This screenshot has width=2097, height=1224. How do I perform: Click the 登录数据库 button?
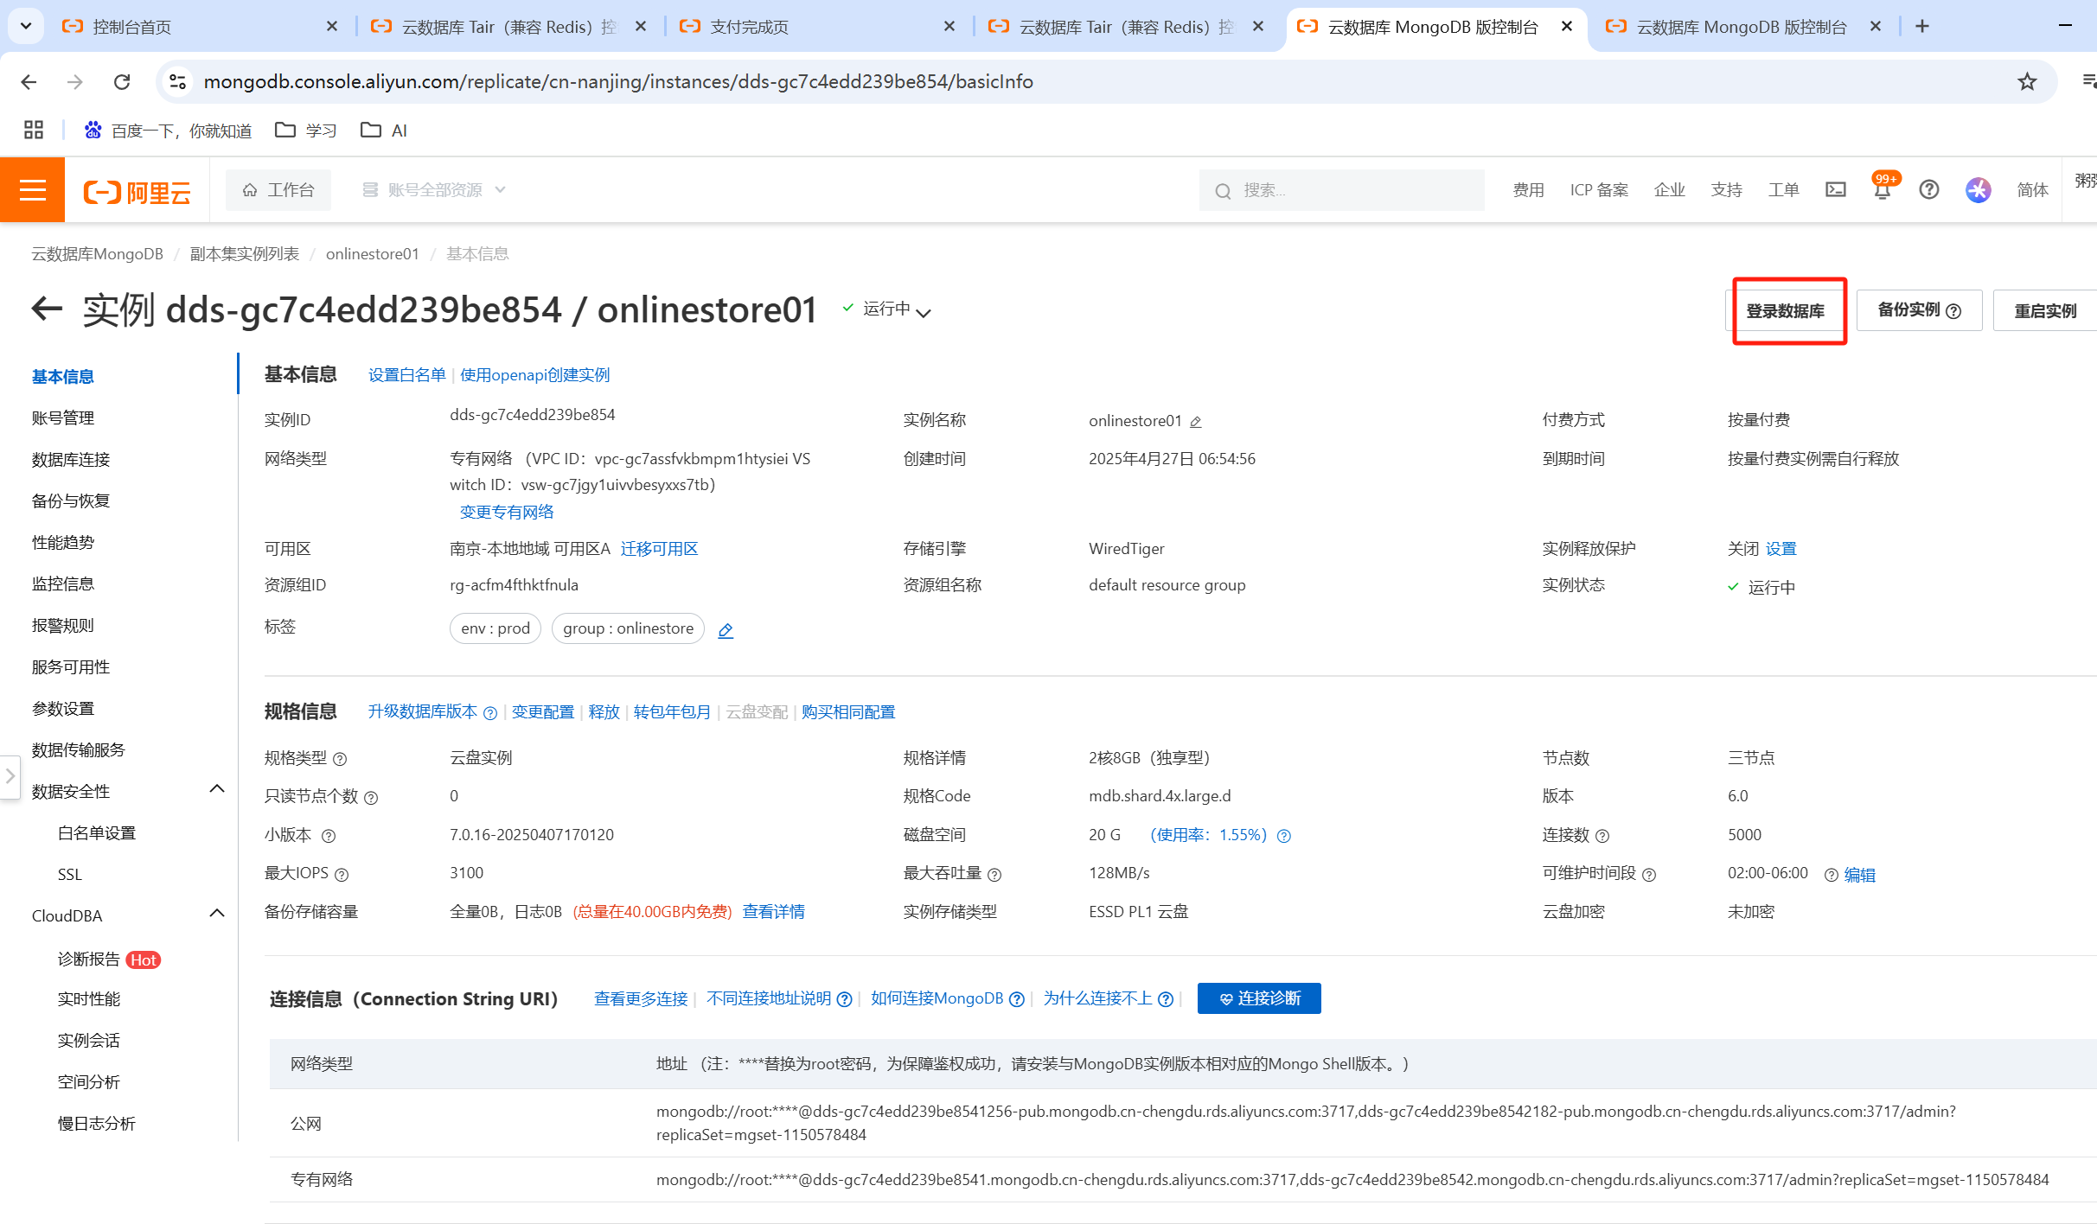1786,310
